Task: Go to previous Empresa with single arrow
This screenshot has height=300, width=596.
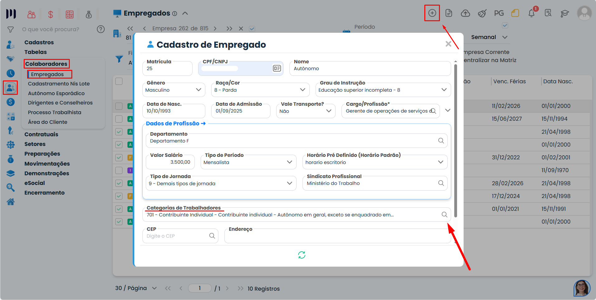Action: pos(145,28)
